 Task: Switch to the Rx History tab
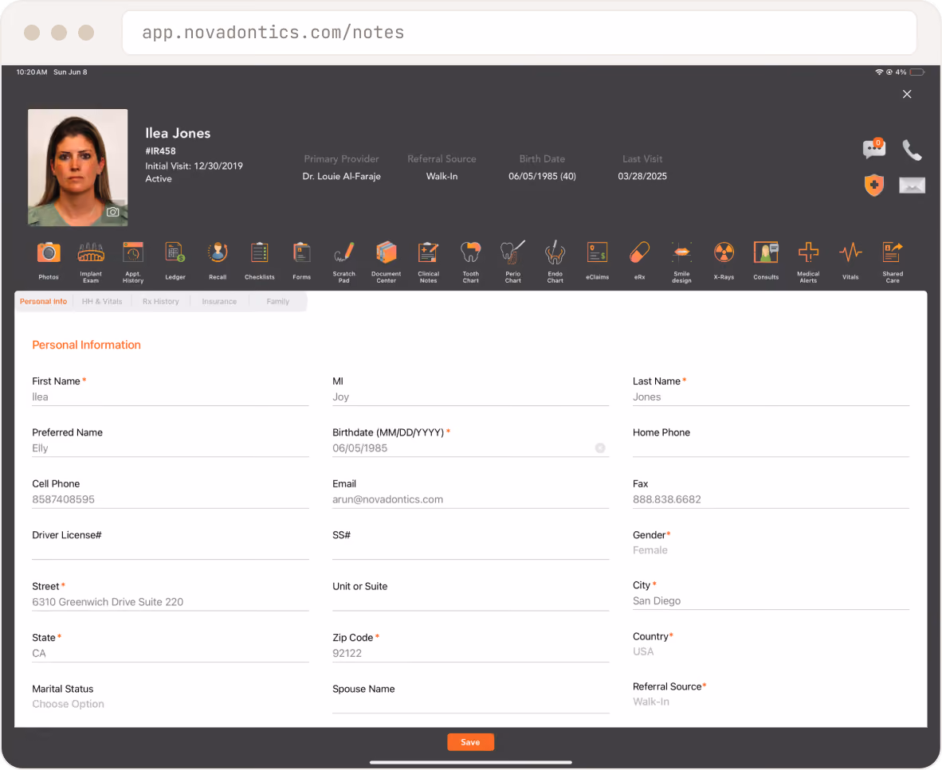160,301
